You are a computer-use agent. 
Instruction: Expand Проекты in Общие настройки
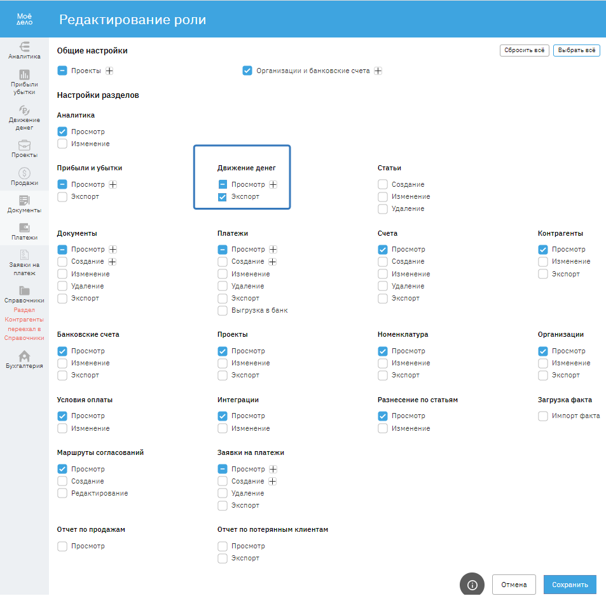tap(109, 71)
